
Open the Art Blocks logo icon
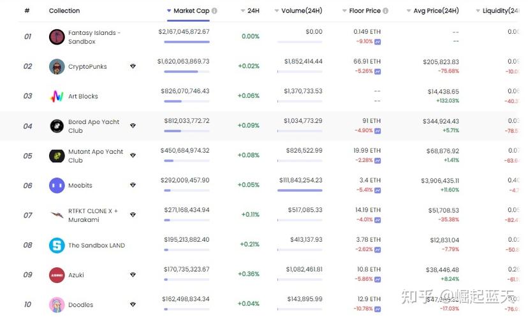tap(57, 97)
